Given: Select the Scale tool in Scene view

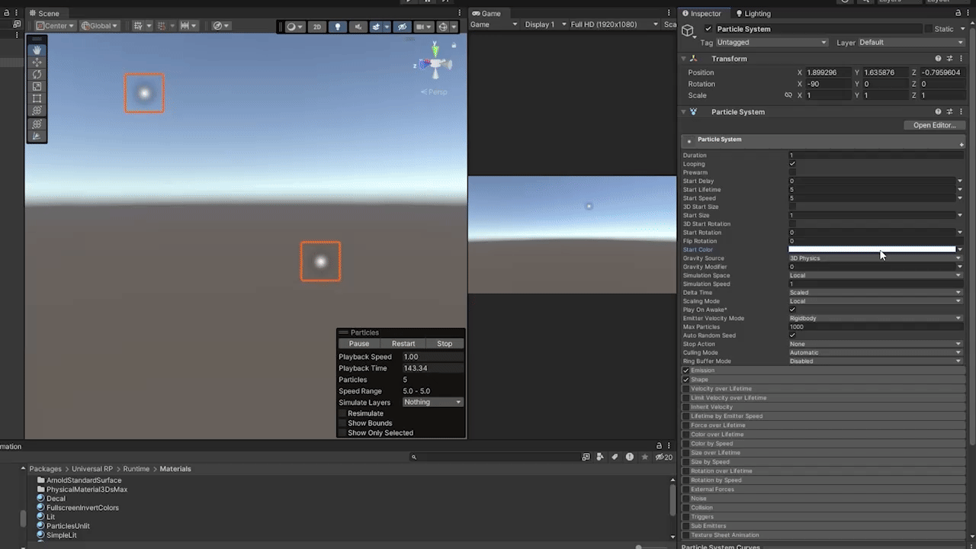Looking at the screenshot, I should (37, 86).
